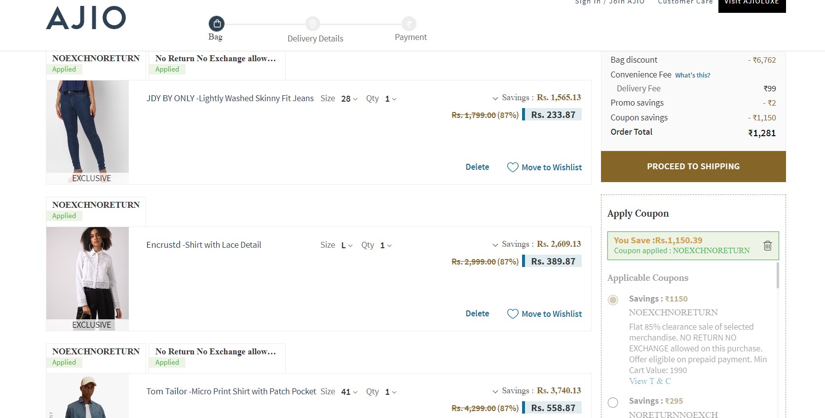Click the Bag step icon

[x=217, y=24]
